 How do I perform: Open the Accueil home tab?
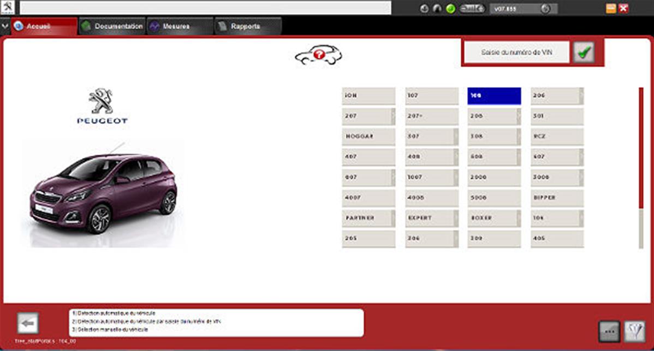[45, 26]
